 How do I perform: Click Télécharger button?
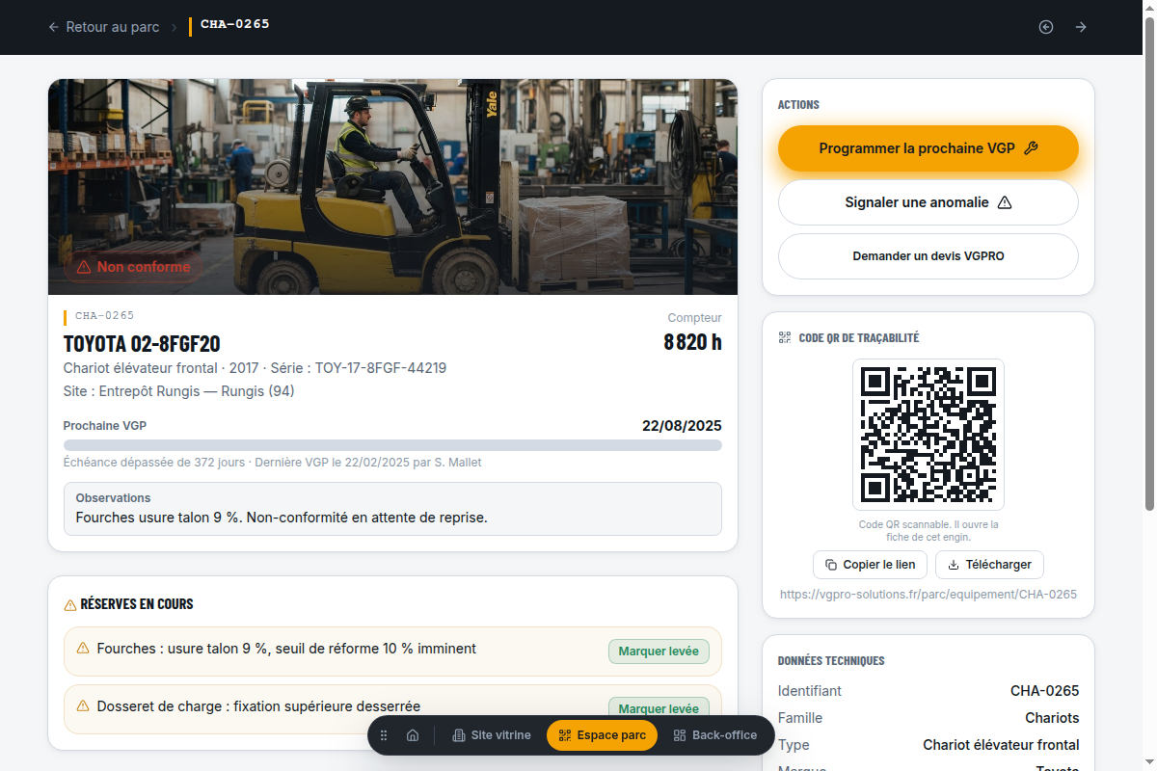pos(989,565)
